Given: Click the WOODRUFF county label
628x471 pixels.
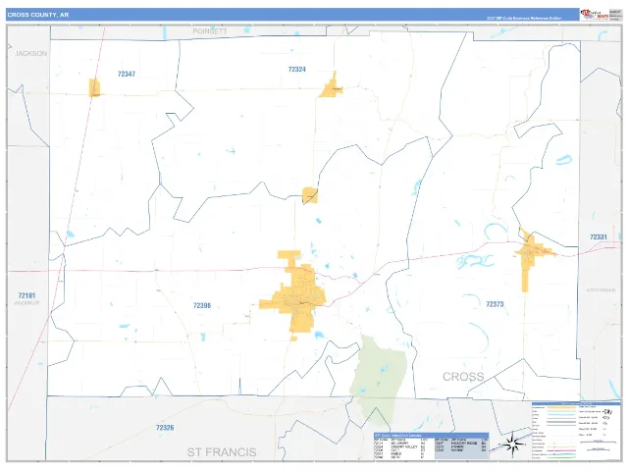Looking at the screenshot, I should pos(26,303).
